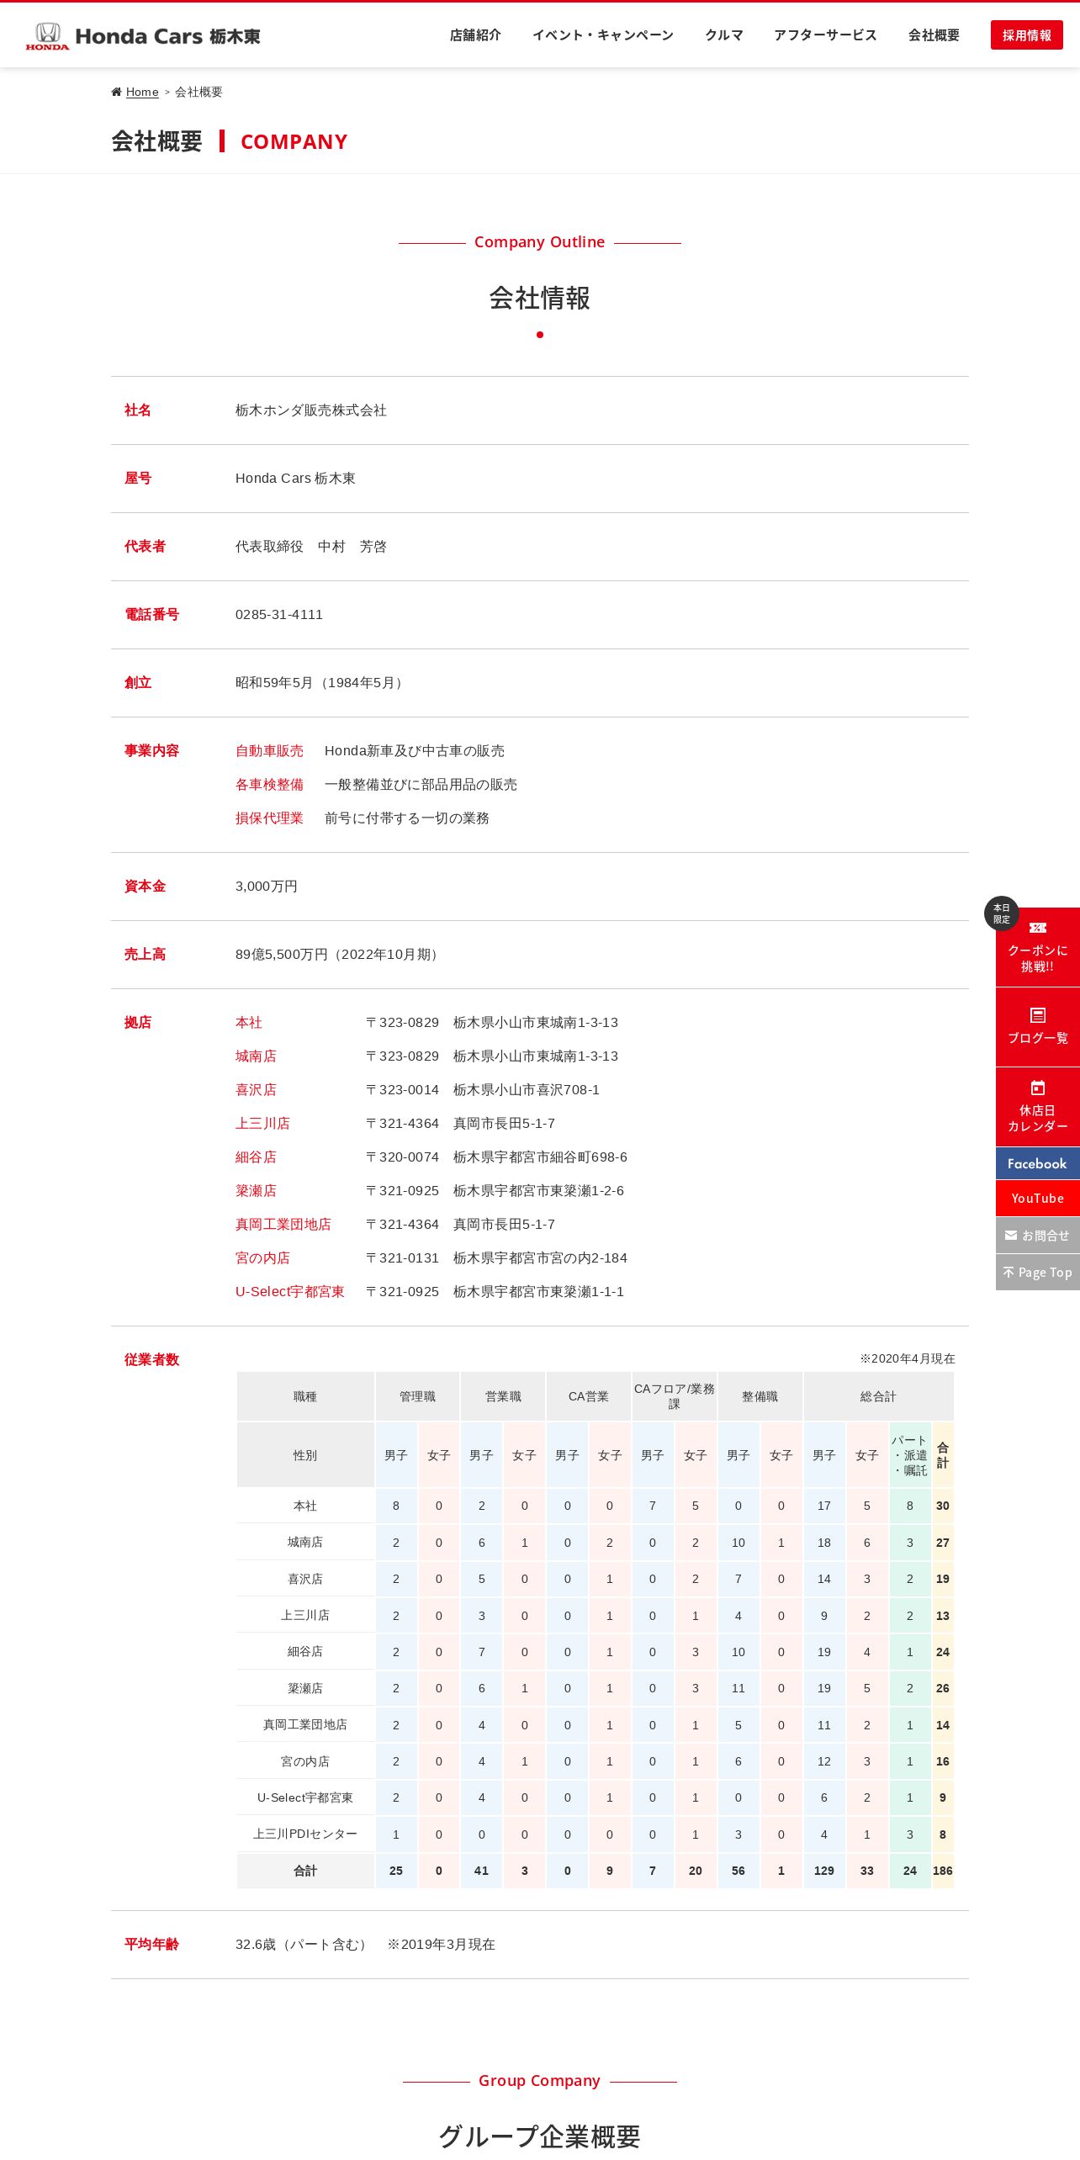Click the クーポンに挑戦!! button
Viewport: 1080px width, 2160px height.
click(1038, 948)
